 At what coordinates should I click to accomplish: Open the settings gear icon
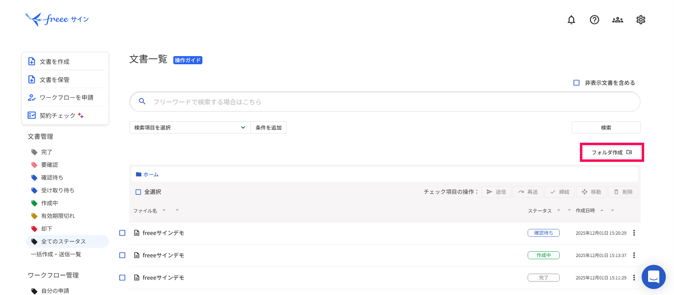point(641,20)
